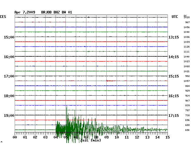
Task: Pick the UTC time label '17:15'
Action: coord(174,115)
